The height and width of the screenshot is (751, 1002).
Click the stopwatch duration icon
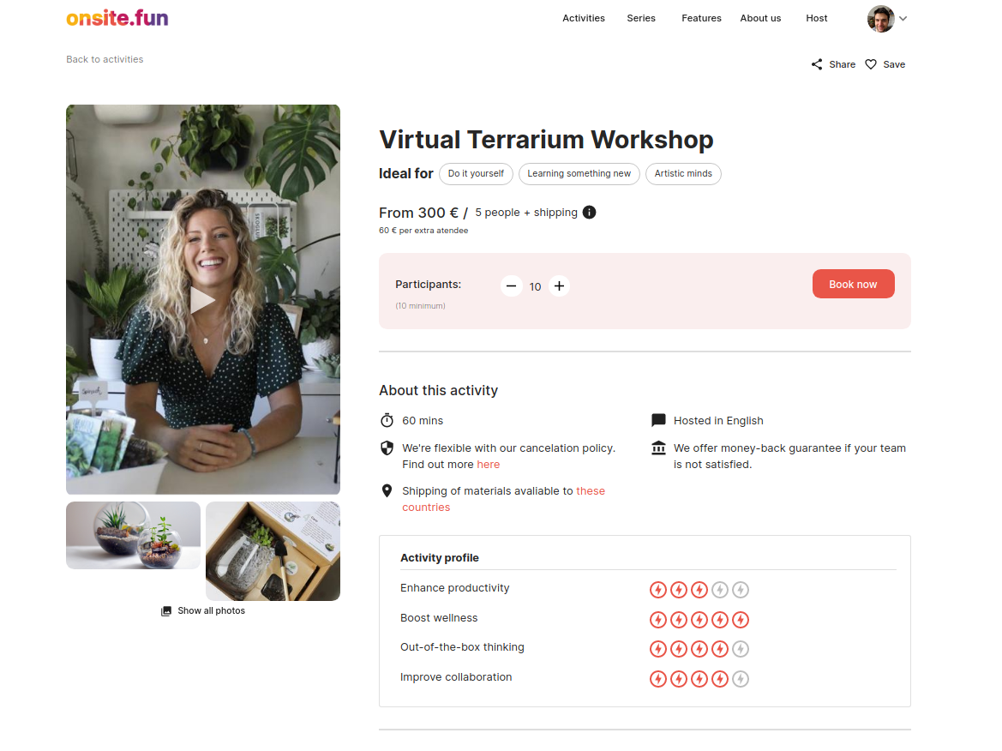click(387, 420)
